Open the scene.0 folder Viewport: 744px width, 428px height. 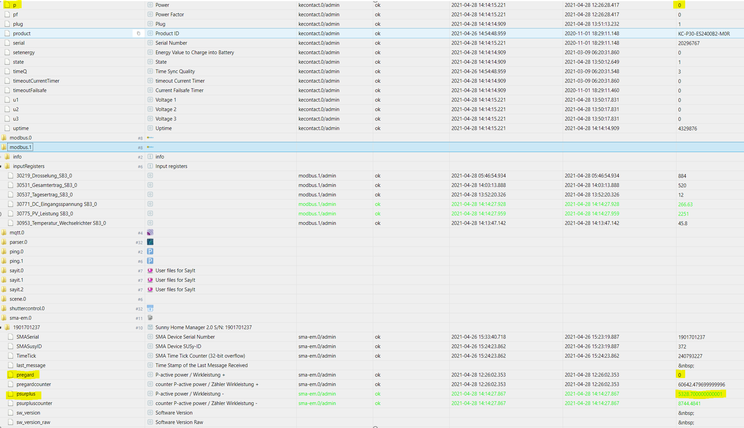[x=18, y=299]
